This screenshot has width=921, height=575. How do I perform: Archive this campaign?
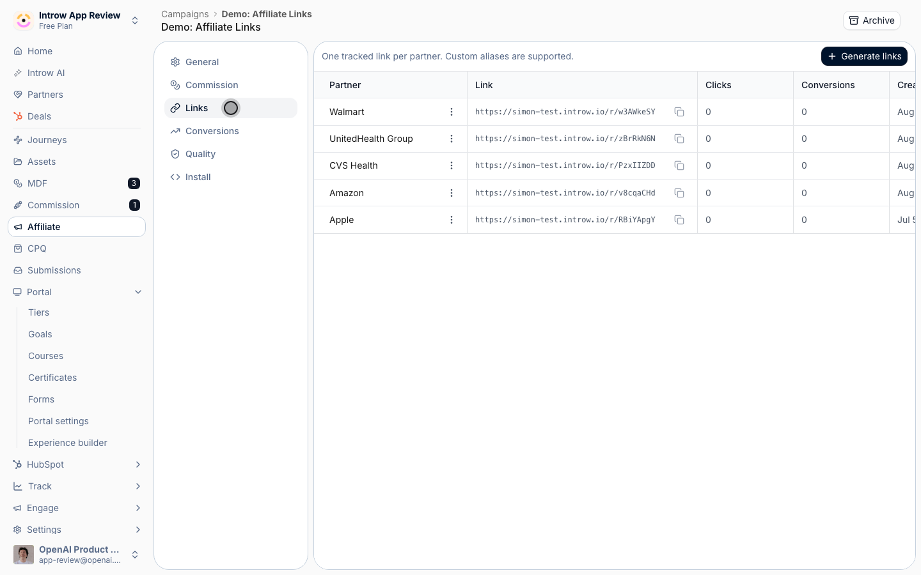click(x=871, y=20)
